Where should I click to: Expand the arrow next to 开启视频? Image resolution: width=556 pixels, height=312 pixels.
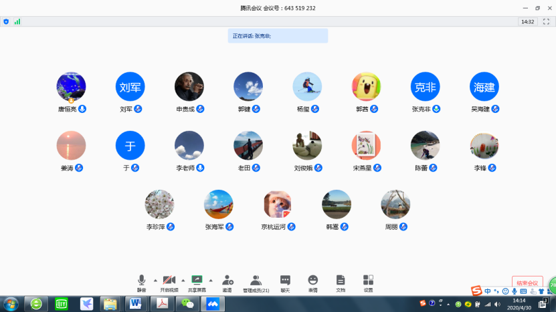183,280
